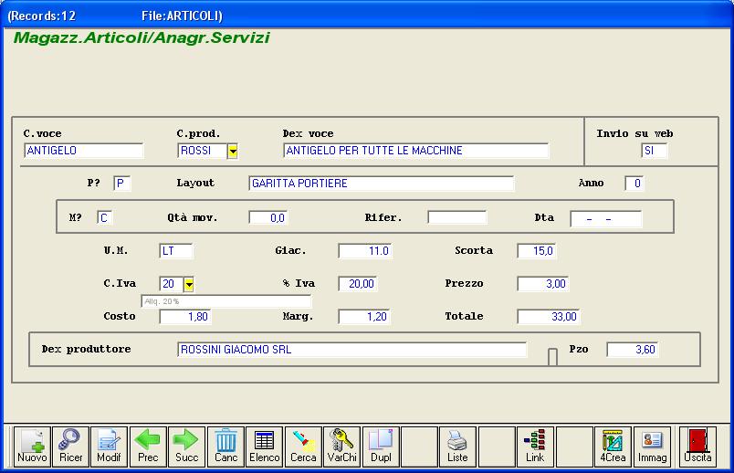Click the Totale field showing 33,00

[549, 316]
